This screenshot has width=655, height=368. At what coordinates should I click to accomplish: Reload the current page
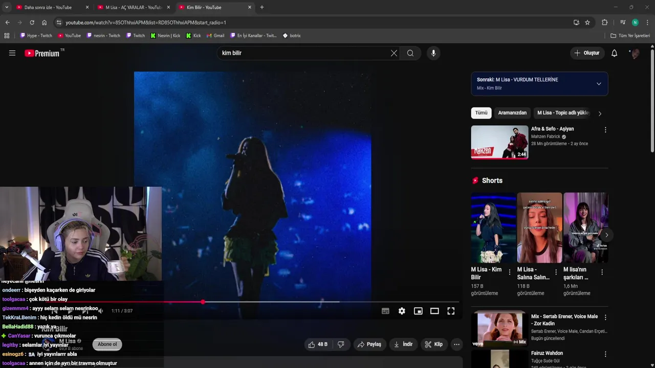click(32, 22)
